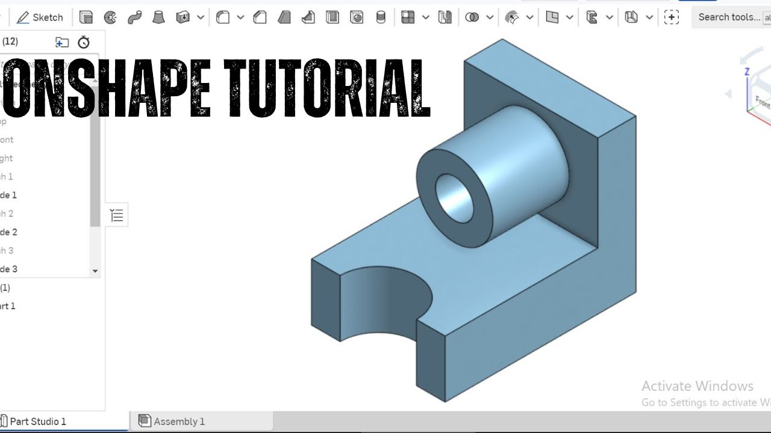This screenshot has width=771, height=433.
Task: Focus the Search tools field
Action: (x=731, y=17)
